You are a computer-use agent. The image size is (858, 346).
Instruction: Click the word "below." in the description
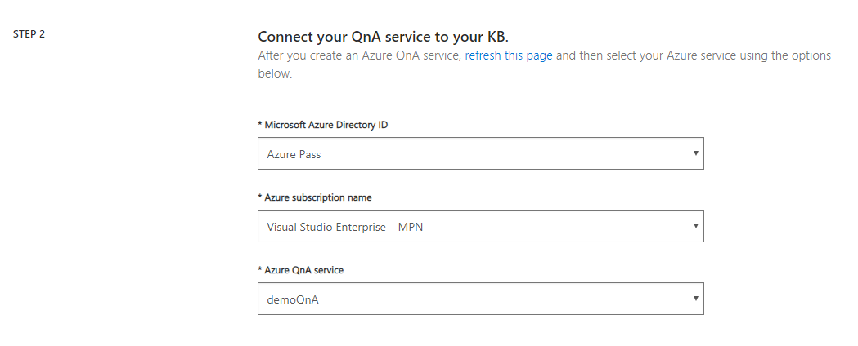pos(275,73)
